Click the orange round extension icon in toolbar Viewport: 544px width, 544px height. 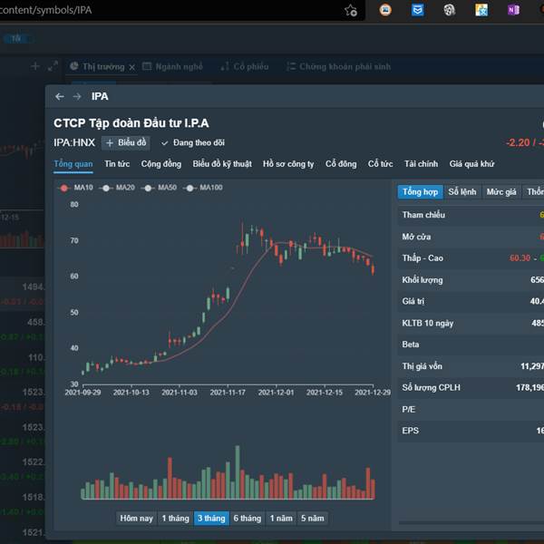click(x=385, y=10)
